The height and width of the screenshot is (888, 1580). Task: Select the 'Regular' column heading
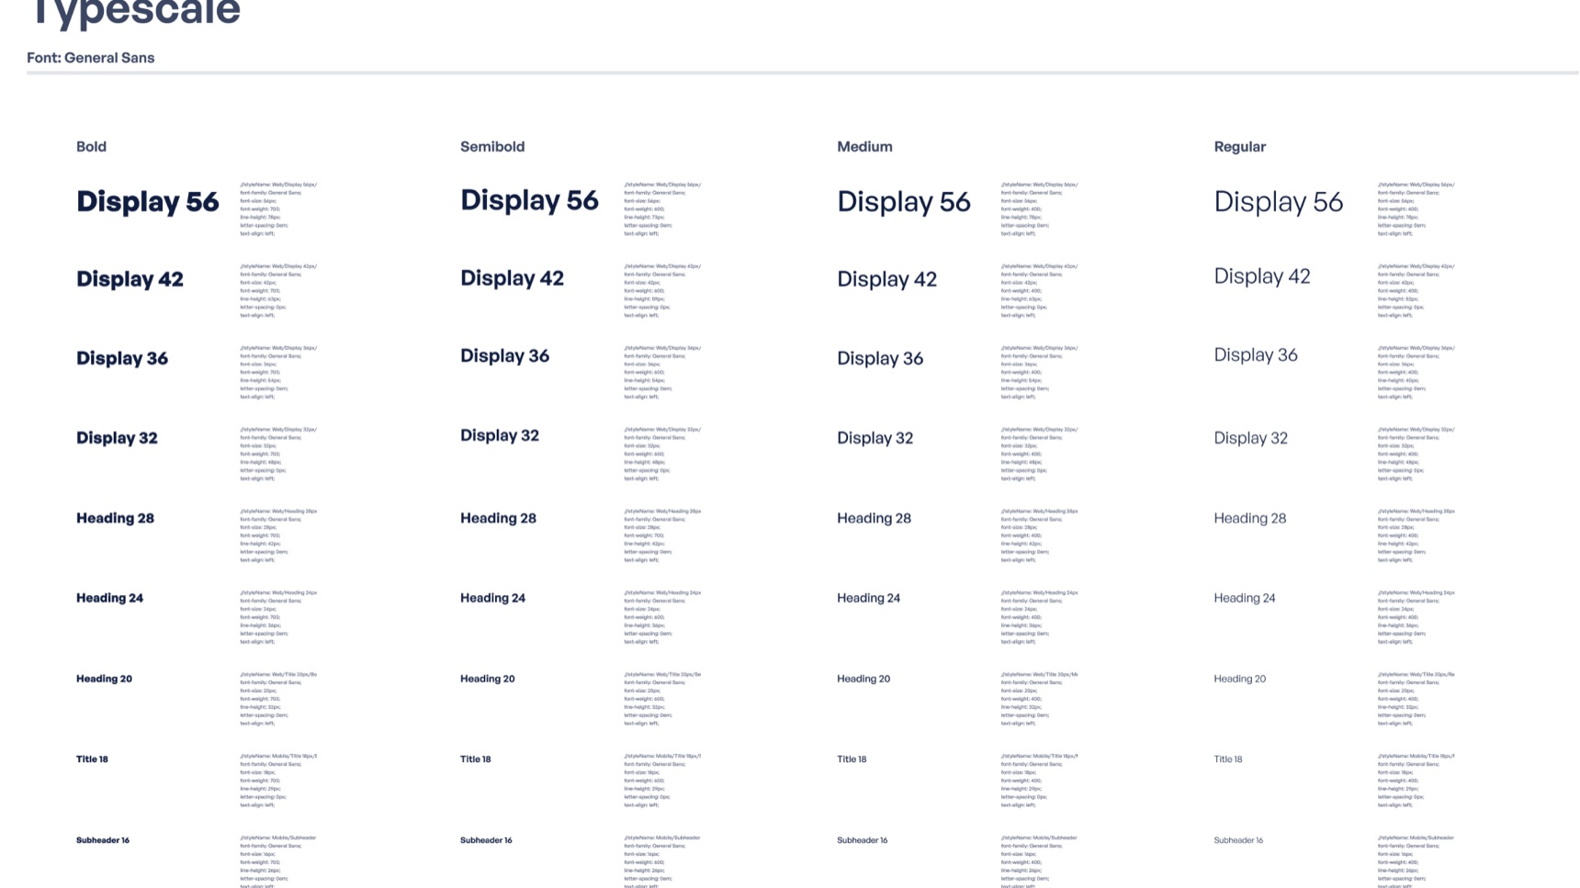pos(1239,147)
